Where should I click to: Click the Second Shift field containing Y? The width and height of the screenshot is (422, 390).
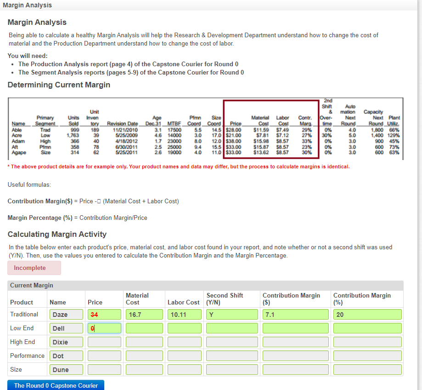pyautogui.click(x=231, y=314)
